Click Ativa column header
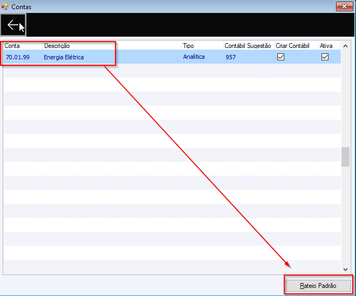This screenshot has height=296, width=356. click(x=329, y=46)
